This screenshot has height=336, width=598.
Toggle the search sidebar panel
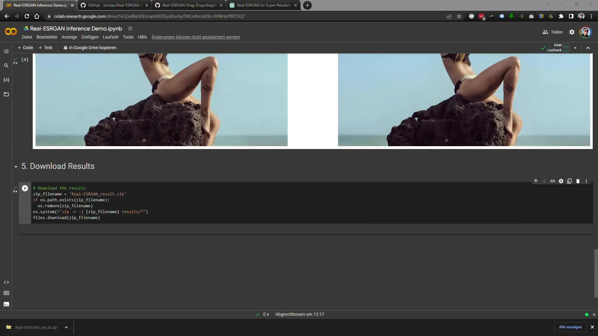pos(6,65)
